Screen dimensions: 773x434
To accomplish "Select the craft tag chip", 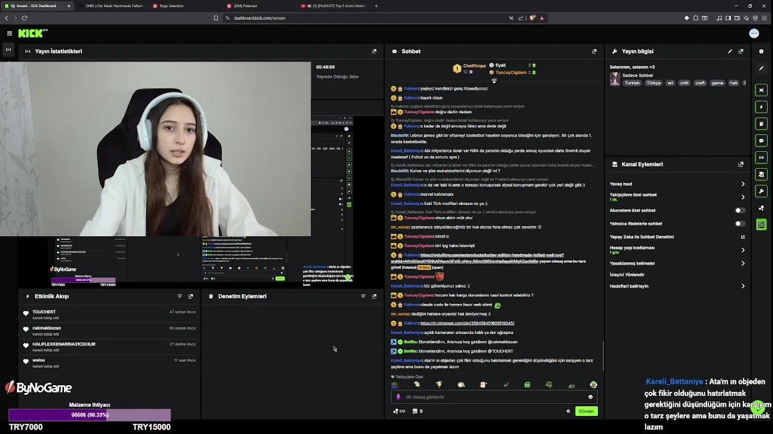I will pyautogui.click(x=700, y=83).
